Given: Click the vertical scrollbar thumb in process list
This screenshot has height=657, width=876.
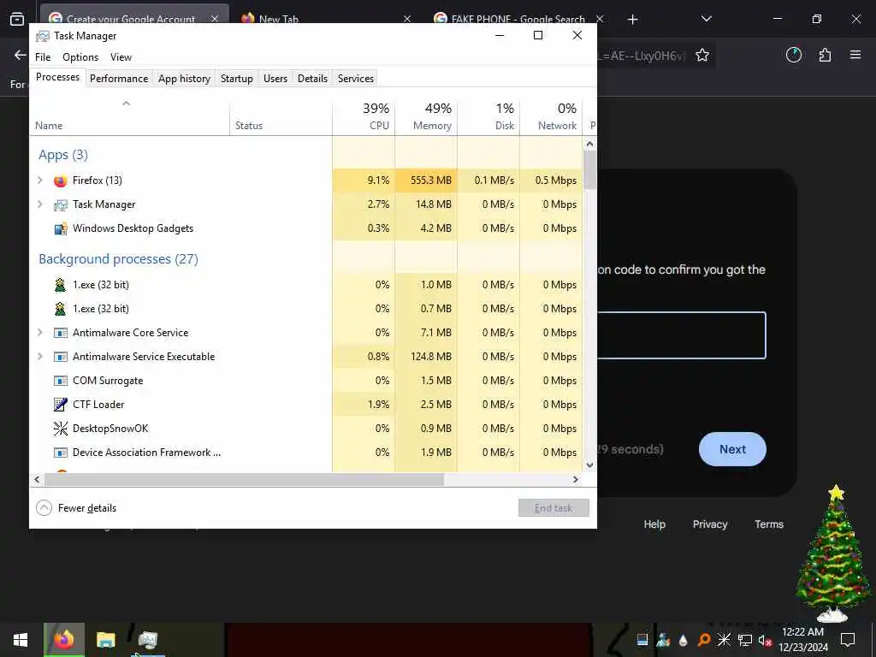Looking at the screenshot, I should pos(590,170).
